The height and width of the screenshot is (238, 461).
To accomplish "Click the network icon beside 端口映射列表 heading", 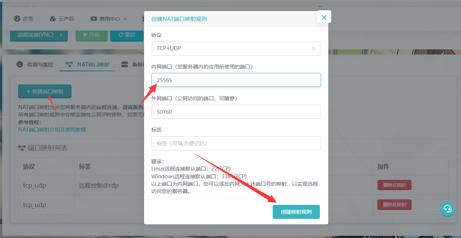I will 22,148.
